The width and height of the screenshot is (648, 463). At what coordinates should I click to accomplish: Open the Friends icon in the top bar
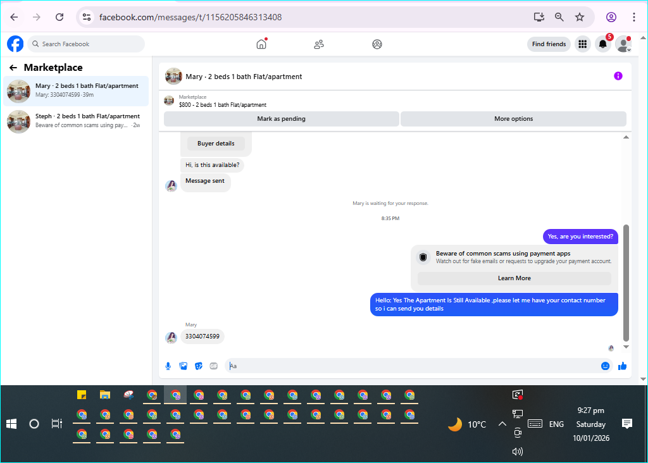(319, 44)
